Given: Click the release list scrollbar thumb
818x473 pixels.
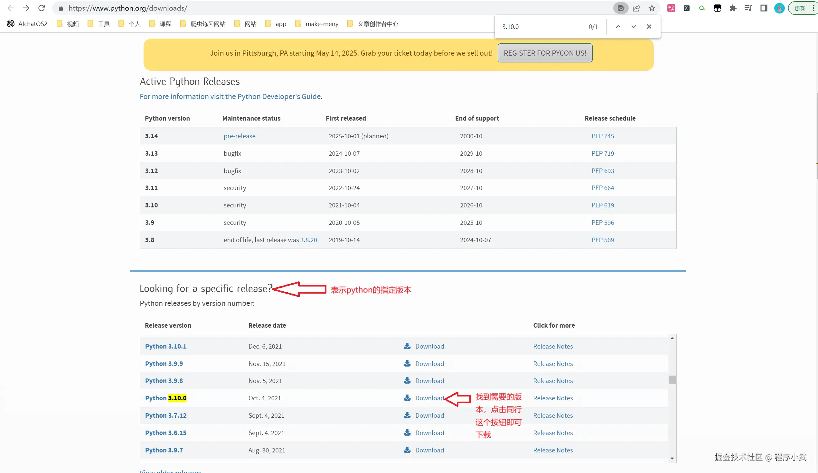Looking at the screenshot, I should 672,379.
